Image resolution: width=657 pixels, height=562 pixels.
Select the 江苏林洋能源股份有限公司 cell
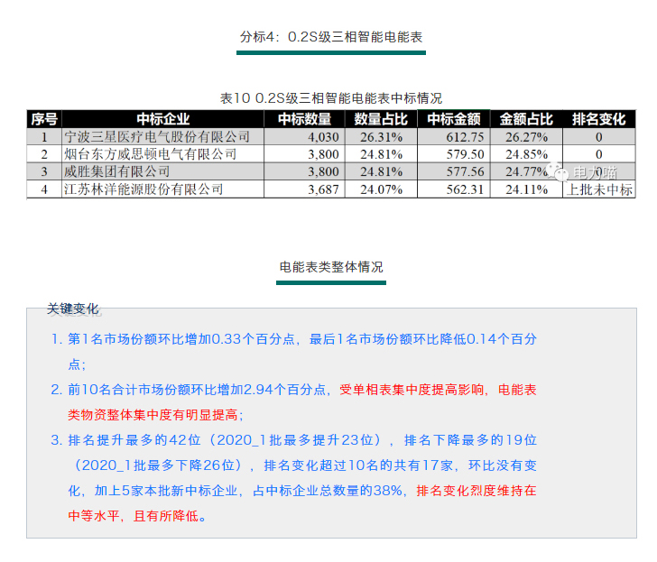click(143, 189)
